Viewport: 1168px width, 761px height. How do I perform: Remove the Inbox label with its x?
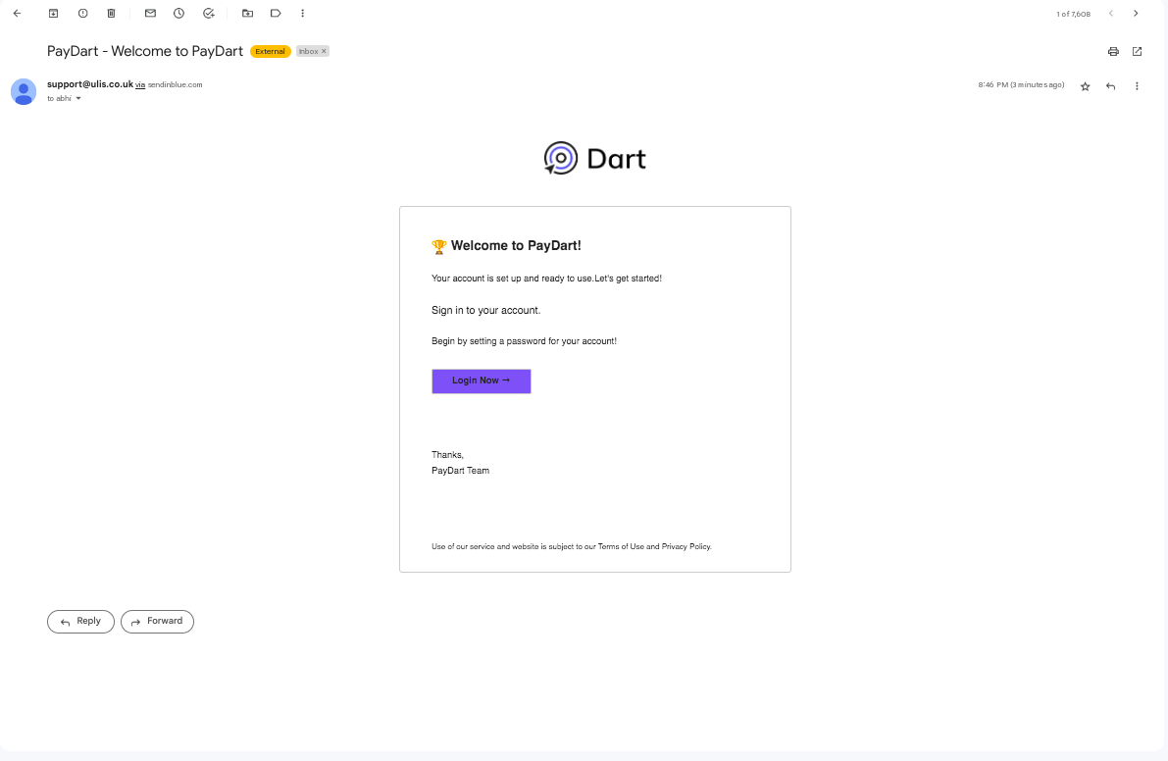pos(324,51)
